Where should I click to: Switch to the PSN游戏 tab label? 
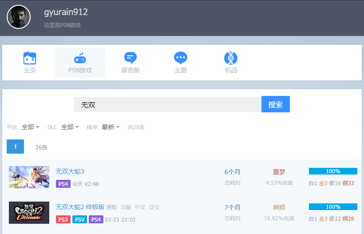tap(80, 70)
